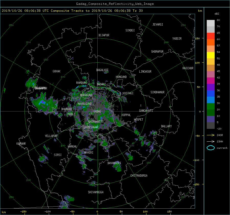Click the KOPPAL city label
230x215 pixels.
click(126, 115)
